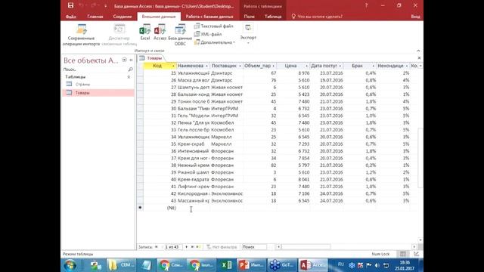
Task: Click the Вход sign-in link
Action: click(x=415, y=17)
